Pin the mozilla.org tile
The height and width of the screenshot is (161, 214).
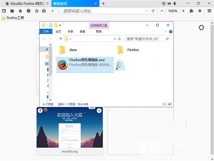pyautogui.click(x=40, y=110)
